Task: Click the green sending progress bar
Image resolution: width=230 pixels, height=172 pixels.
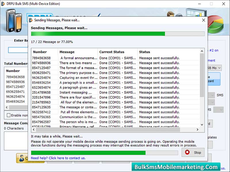Action: 115,34
